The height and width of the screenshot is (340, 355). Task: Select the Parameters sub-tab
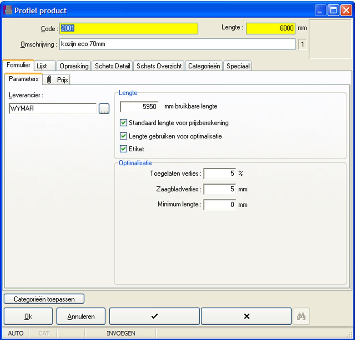pyautogui.click(x=24, y=79)
